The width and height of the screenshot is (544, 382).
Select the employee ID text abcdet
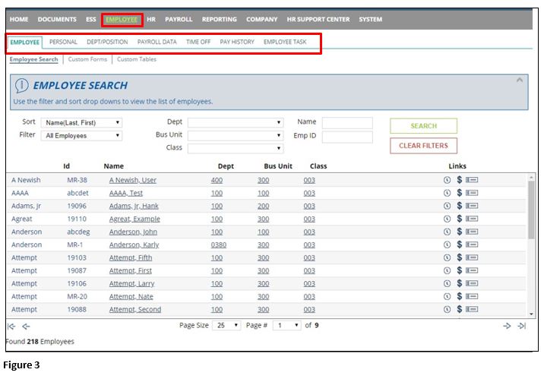[77, 193]
